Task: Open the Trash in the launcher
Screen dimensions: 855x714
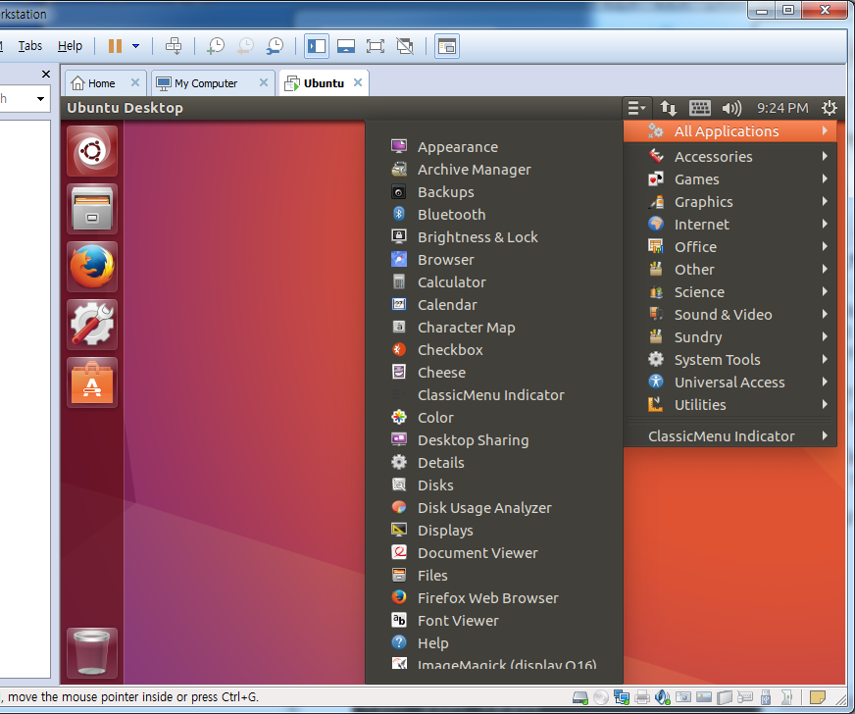Action: tap(92, 653)
